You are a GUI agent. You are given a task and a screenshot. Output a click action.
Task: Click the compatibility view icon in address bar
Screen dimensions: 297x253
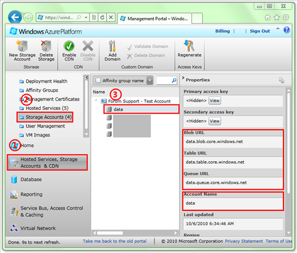(94, 17)
